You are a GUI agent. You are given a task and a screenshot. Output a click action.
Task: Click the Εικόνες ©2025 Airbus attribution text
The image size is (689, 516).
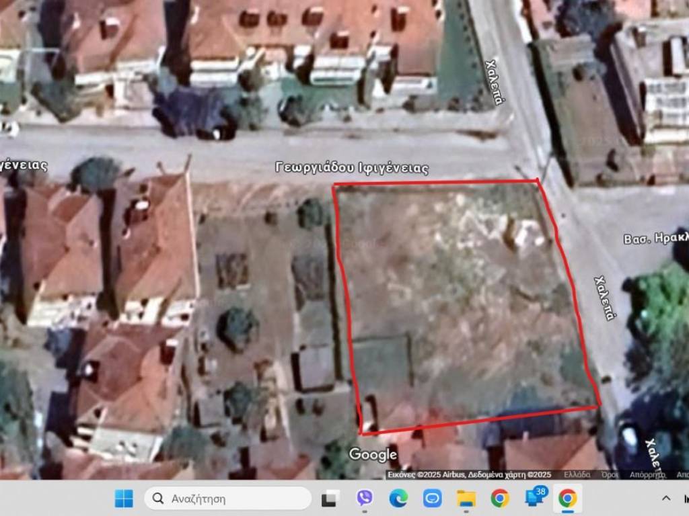tap(427, 474)
